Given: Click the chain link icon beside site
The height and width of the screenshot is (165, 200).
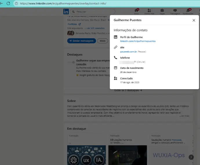Looking at the screenshot, I should (x=116, y=47).
